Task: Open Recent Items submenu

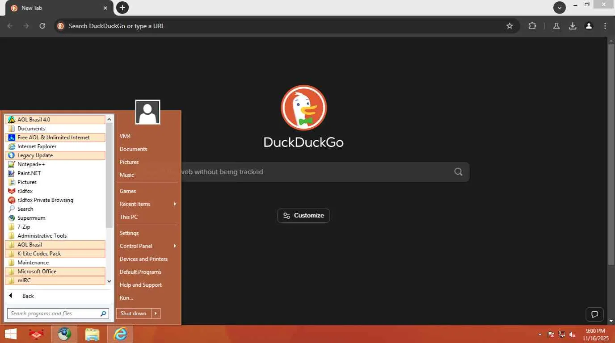Action: [147, 204]
